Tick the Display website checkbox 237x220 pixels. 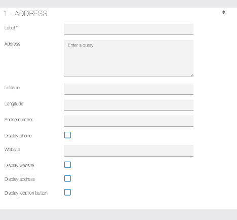pos(67,165)
